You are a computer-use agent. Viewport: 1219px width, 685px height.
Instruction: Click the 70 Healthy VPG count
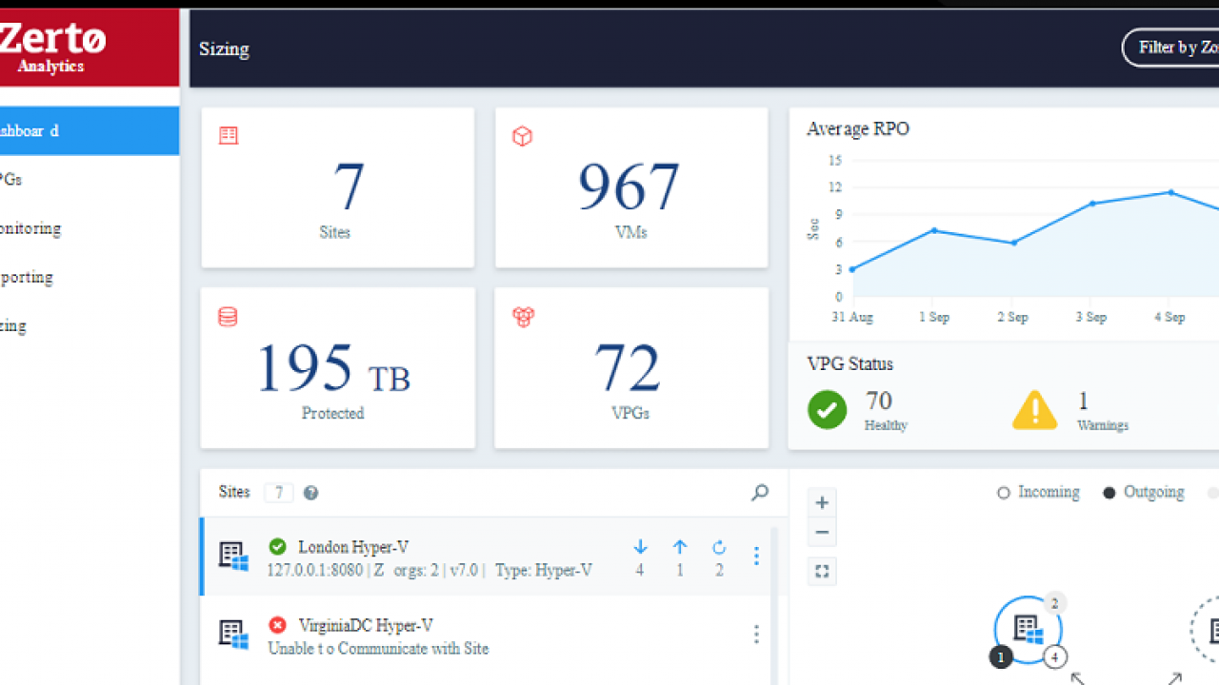pos(878,401)
